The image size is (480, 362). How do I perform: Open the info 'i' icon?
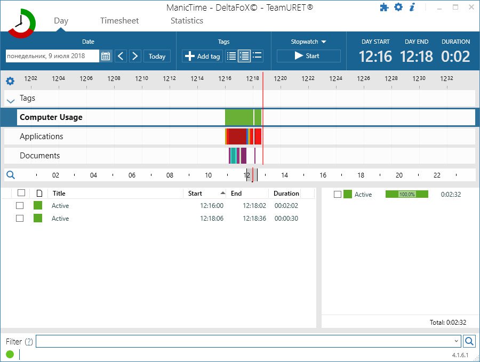click(412, 7)
